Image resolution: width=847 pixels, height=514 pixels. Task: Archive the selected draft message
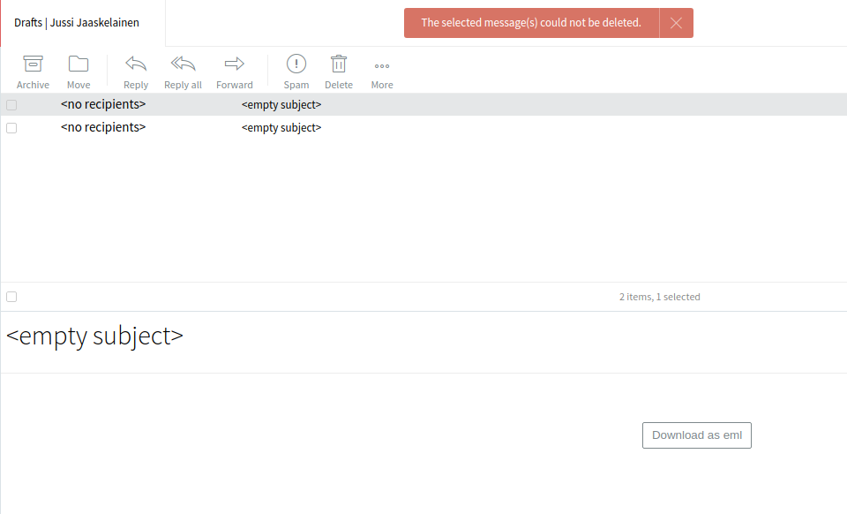pyautogui.click(x=33, y=72)
